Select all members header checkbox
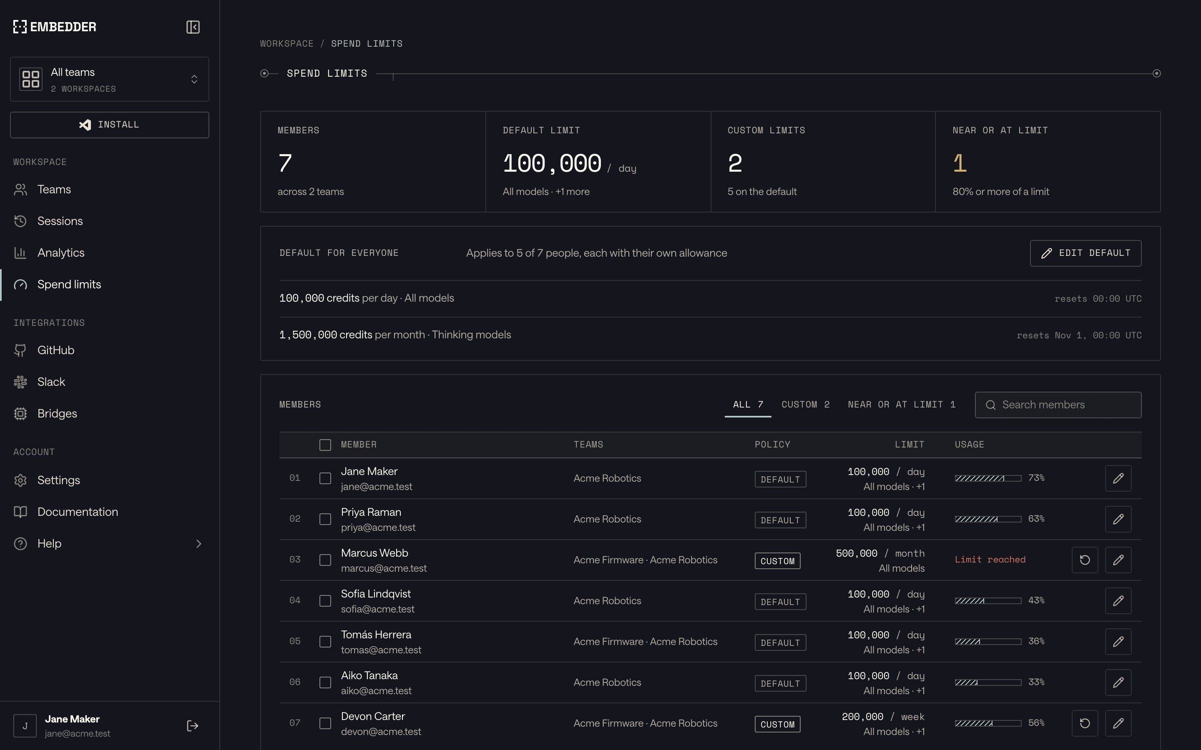Image resolution: width=1201 pixels, height=750 pixels. click(325, 445)
